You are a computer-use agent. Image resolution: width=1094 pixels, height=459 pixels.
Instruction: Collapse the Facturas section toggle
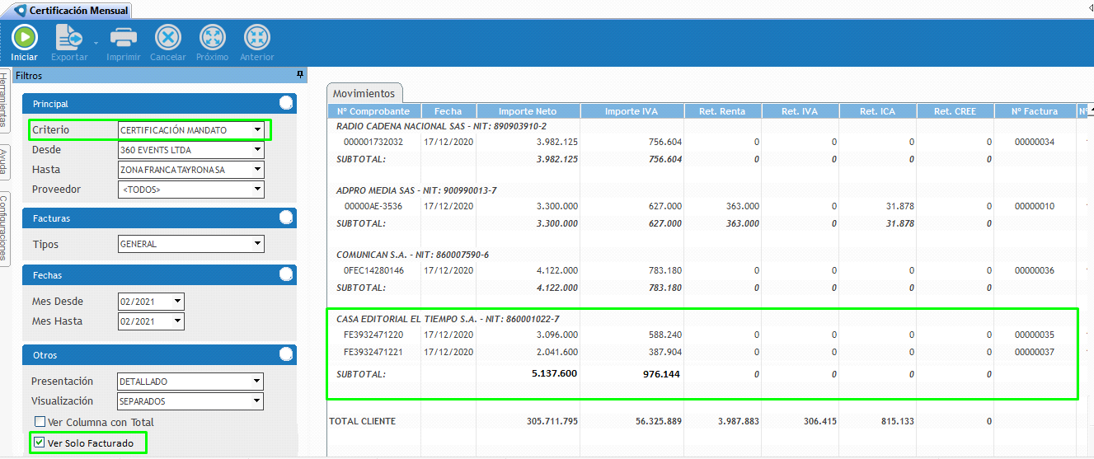286,218
